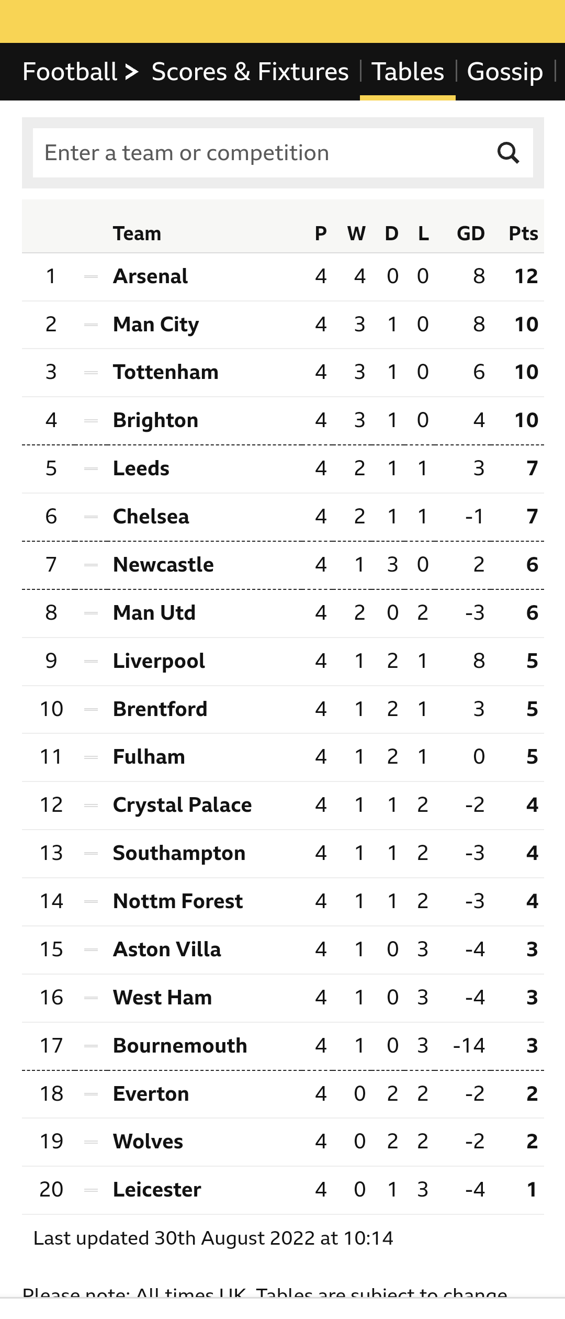The image size is (565, 1319).
Task: Click Arsenal's position movement indicator
Action: click(91, 276)
